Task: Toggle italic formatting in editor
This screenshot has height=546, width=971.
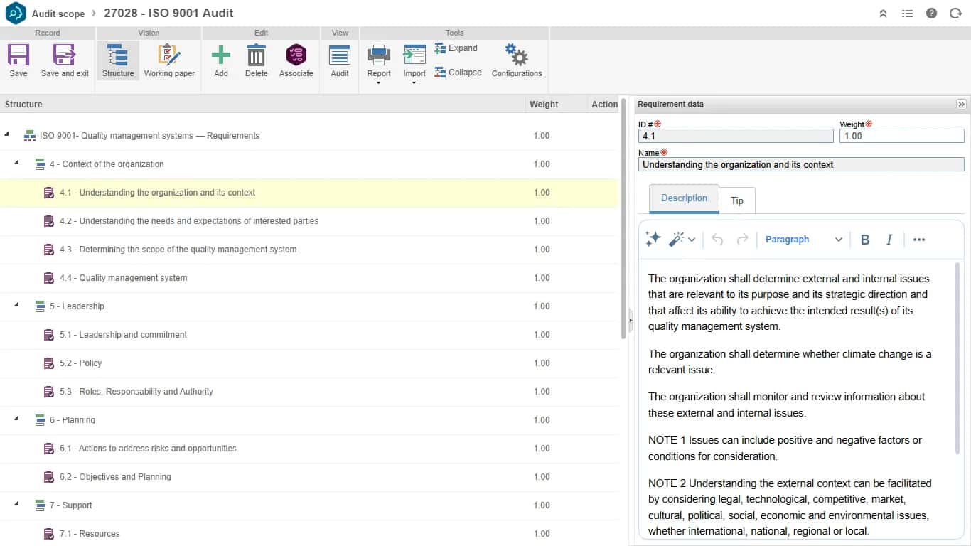Action: pyautogui.click(x=889, y=240)
